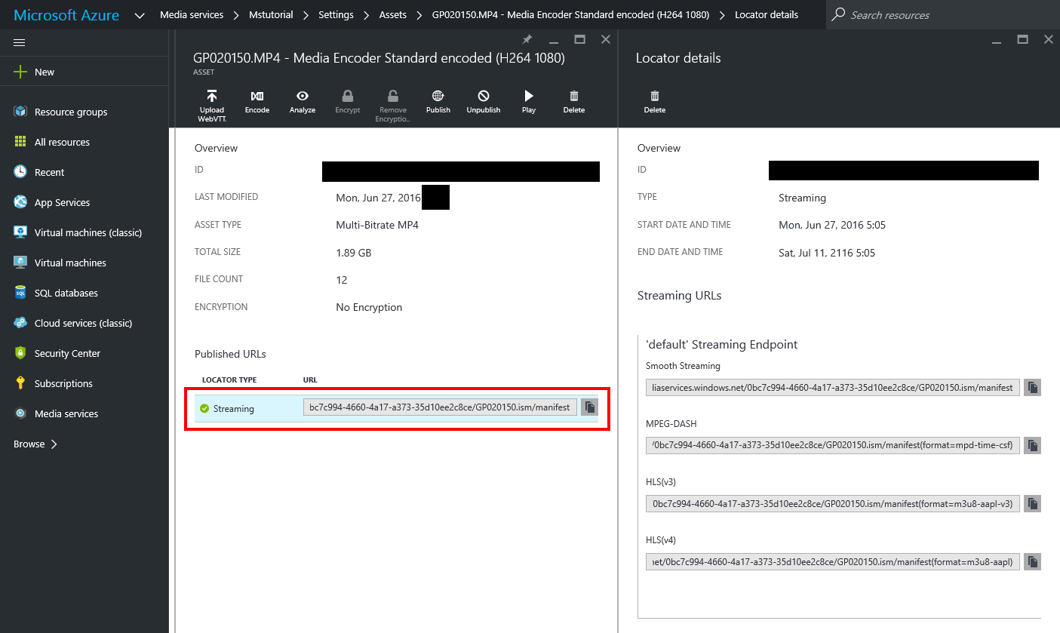Click the Analyze eye icon
This screenshot has height=633, width=1060.
click(303, 102)
